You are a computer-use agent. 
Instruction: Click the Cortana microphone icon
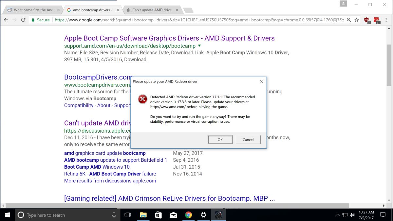coord(114,215)
